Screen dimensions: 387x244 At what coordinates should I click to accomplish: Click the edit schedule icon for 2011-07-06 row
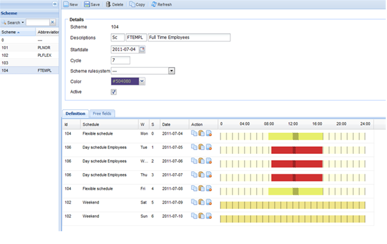click(209, 161)
